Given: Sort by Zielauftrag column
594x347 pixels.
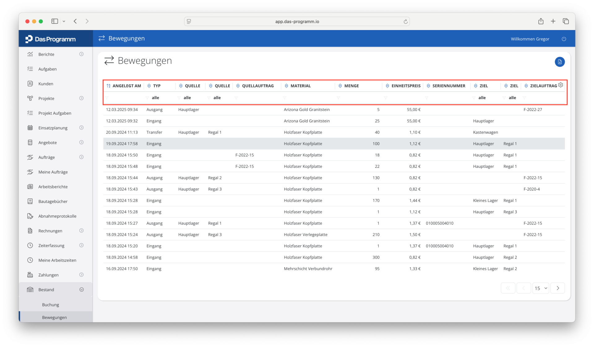Looking at the screenshot, I should click(540, 86).
